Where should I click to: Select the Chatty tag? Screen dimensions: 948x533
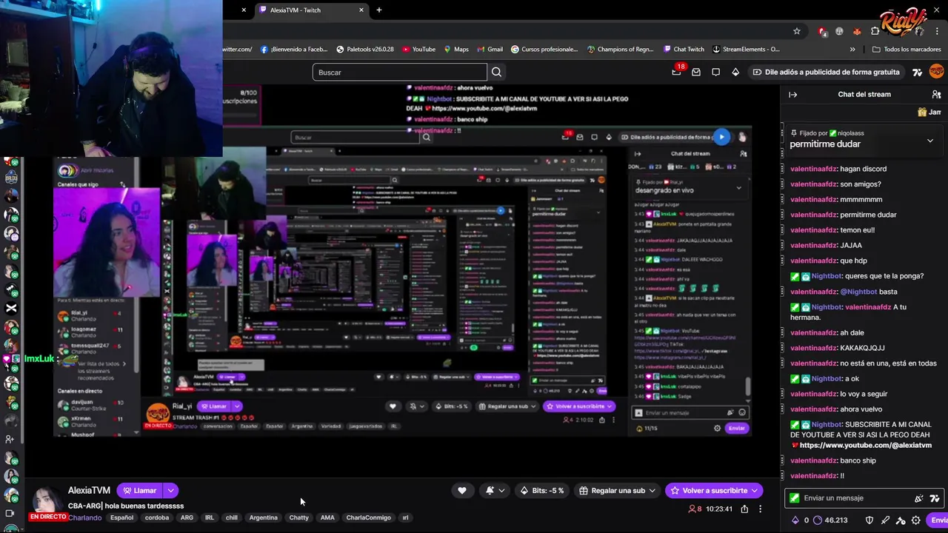299,517
